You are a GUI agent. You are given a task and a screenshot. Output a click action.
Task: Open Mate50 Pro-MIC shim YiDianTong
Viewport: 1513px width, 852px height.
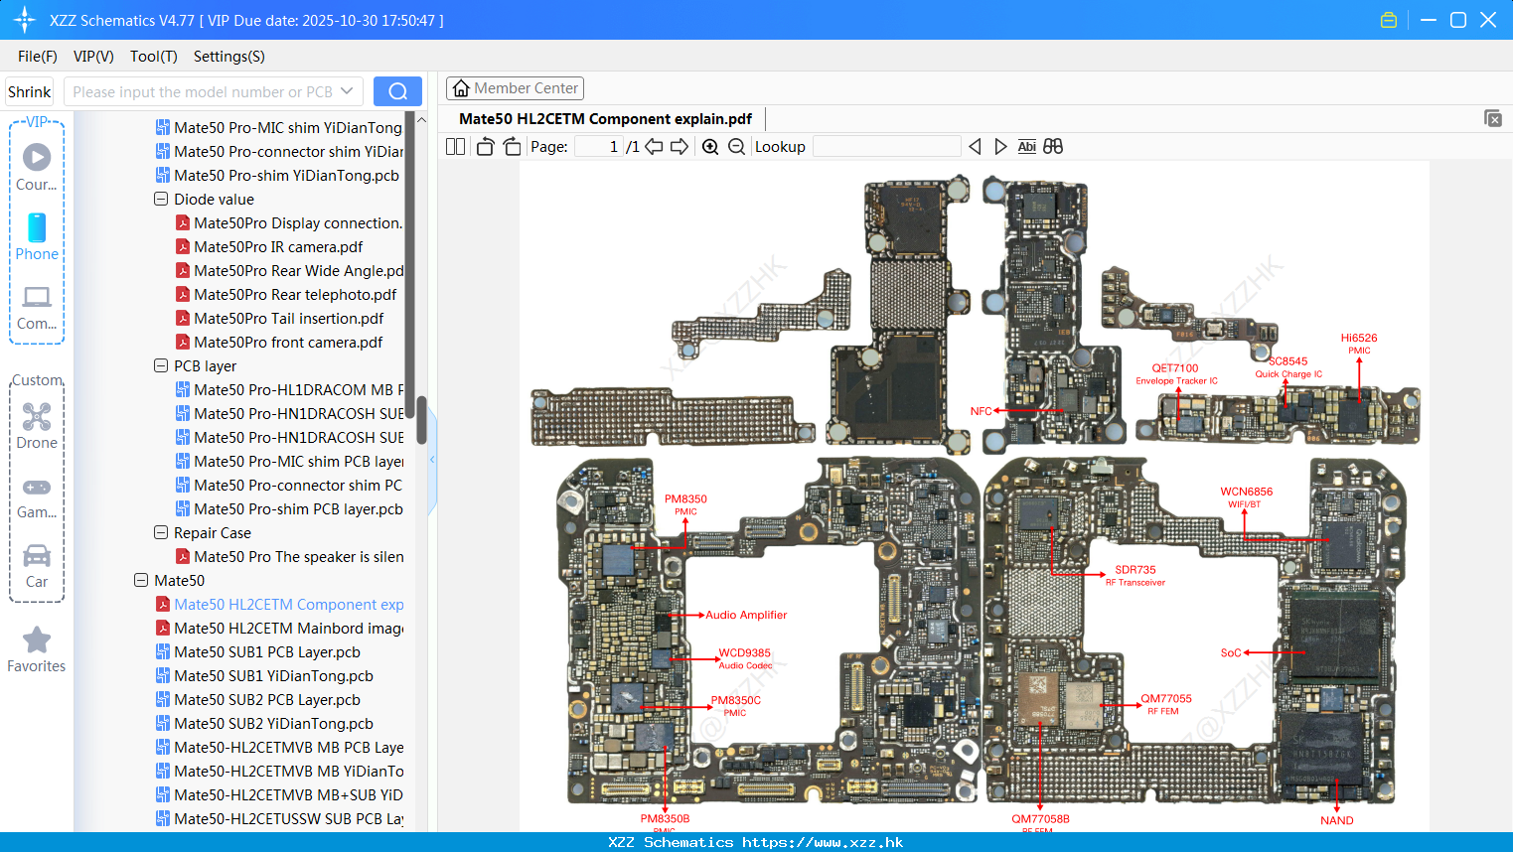pos(279,127)
